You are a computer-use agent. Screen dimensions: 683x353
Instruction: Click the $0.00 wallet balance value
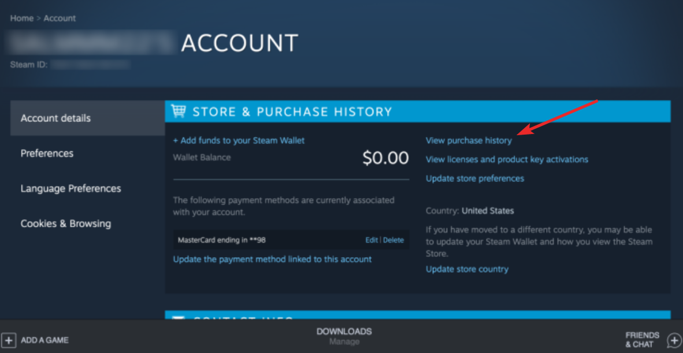click(385, 158)
